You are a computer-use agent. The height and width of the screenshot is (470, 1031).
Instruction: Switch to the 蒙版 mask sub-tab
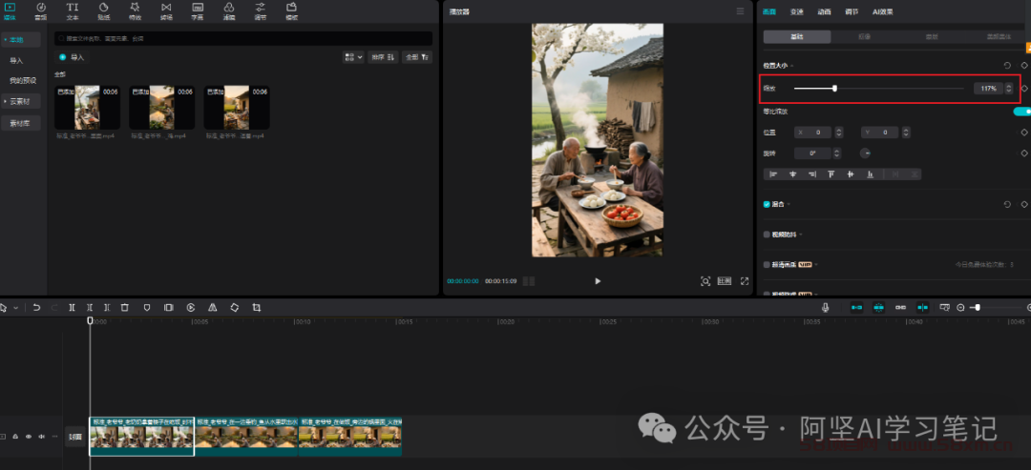coord(932,37)
